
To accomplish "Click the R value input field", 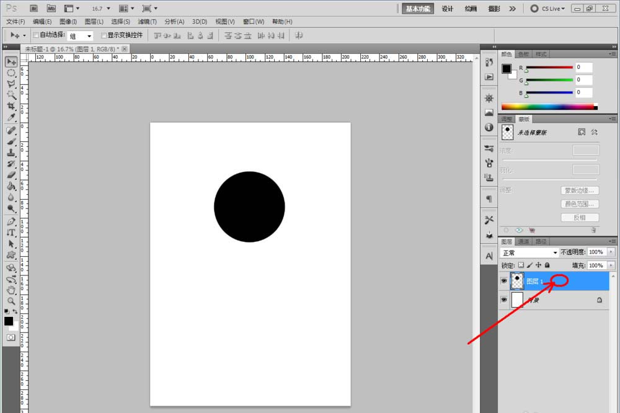I will tap(583, 67).
